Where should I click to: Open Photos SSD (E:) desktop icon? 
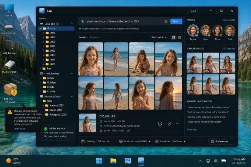tap(10, 67)
